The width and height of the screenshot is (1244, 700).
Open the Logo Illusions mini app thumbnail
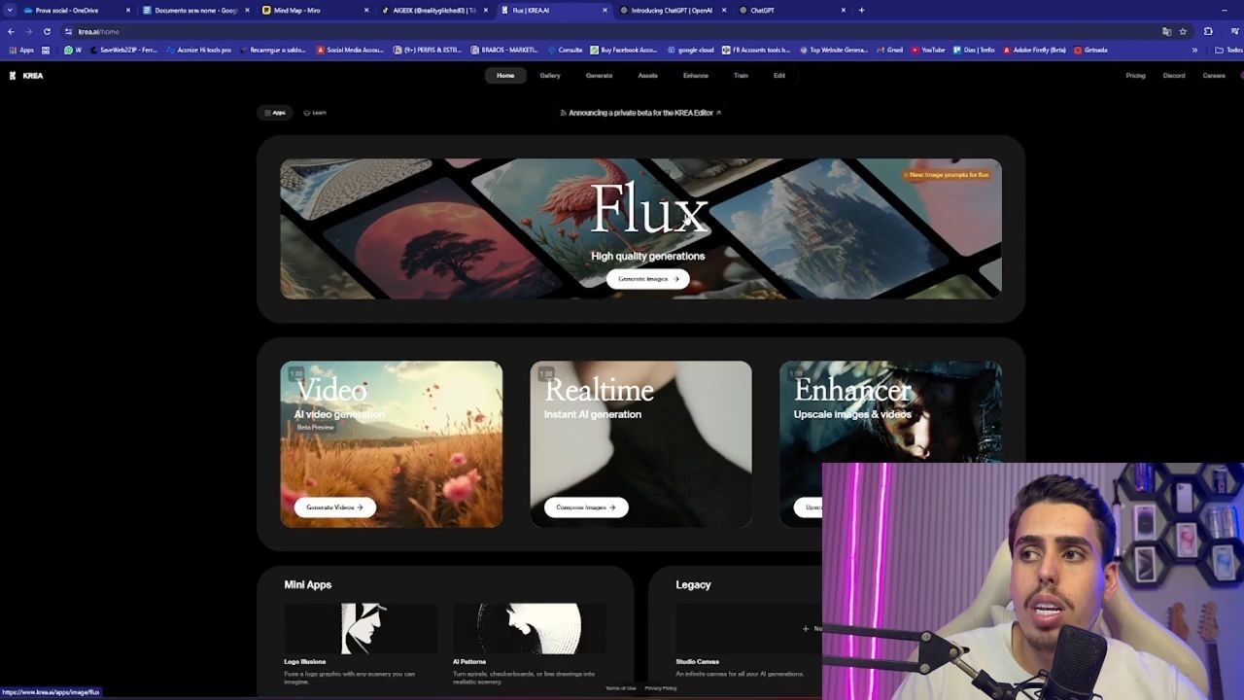coord(361,628)
